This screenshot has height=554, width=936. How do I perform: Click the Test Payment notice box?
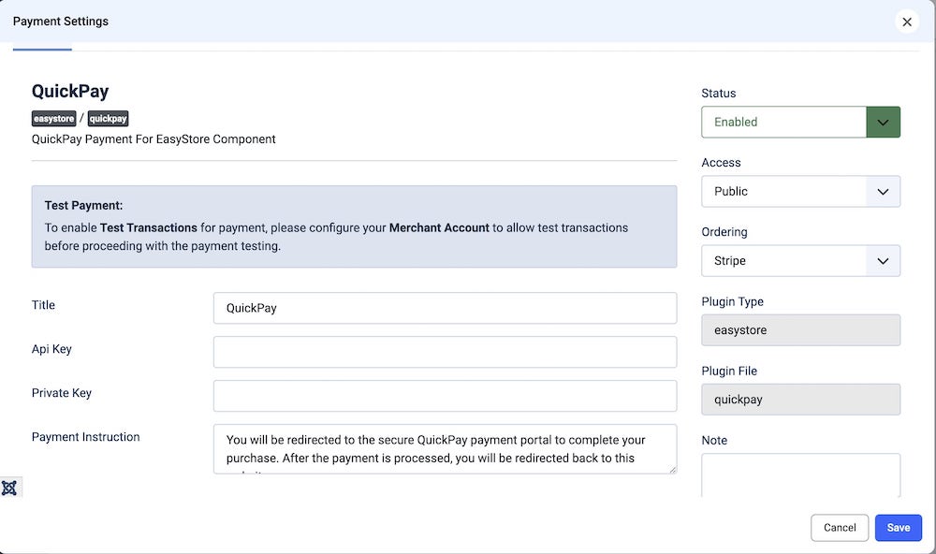pos(354,226)
